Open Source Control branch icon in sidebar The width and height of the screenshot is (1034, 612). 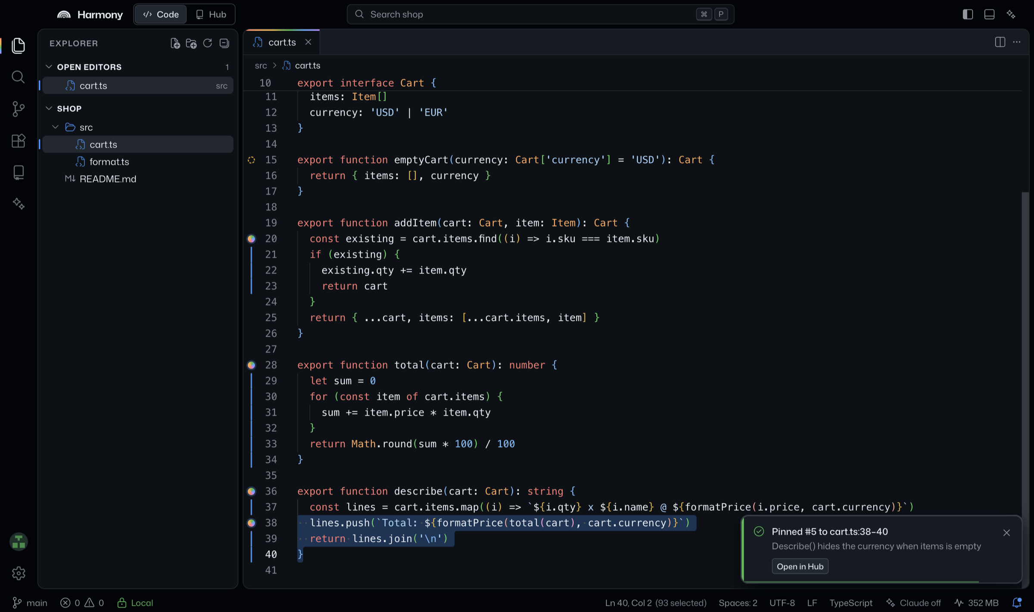pyautogui.click(x=18, y=109)
